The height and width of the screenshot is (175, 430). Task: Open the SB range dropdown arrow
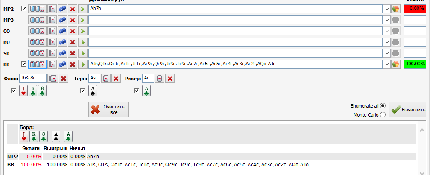[387, 53]
